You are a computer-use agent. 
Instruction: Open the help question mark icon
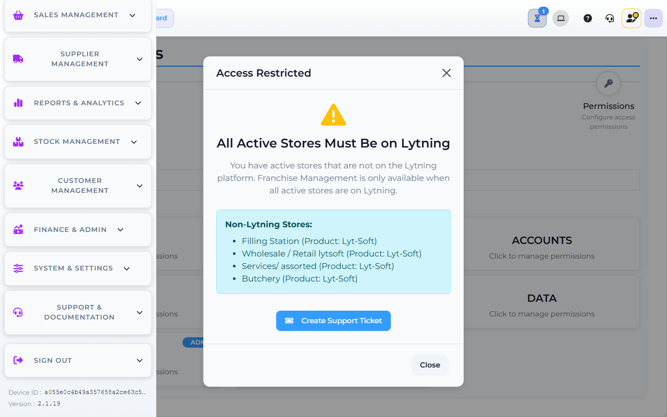point(588,18)
